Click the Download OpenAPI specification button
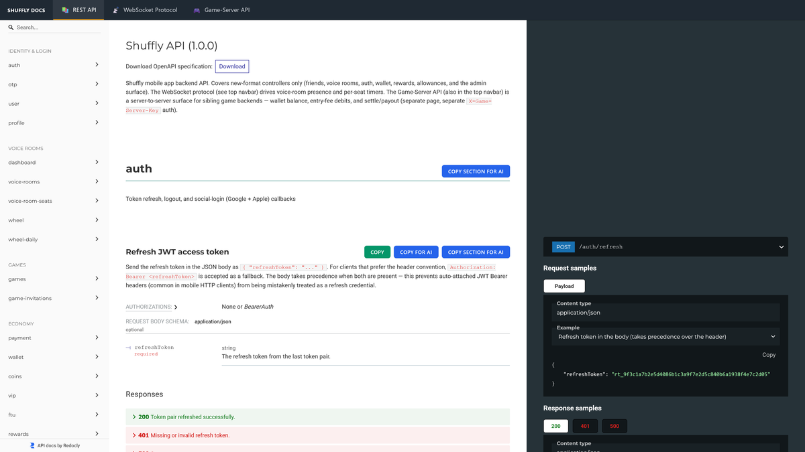 (232, 66)
